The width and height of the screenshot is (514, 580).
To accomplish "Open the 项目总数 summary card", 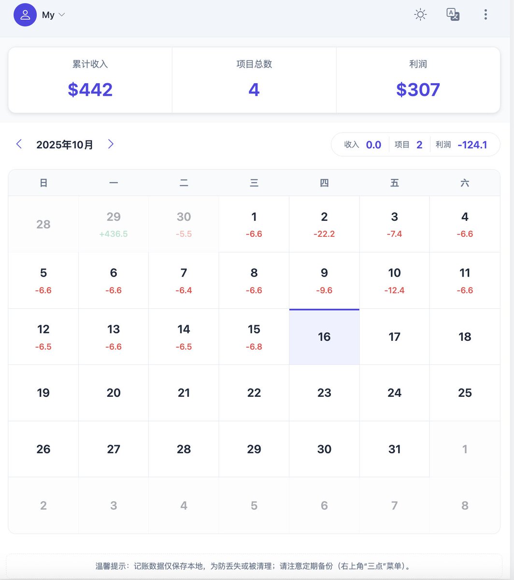I will [254, 80].
